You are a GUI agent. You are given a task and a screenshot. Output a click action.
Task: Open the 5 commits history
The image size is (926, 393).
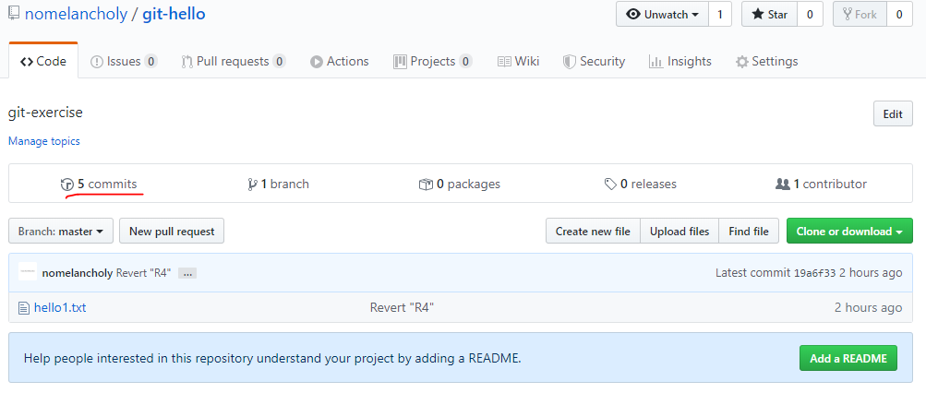click(99, 185)
